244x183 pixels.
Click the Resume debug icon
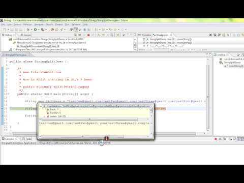click(x=80, y=35)
